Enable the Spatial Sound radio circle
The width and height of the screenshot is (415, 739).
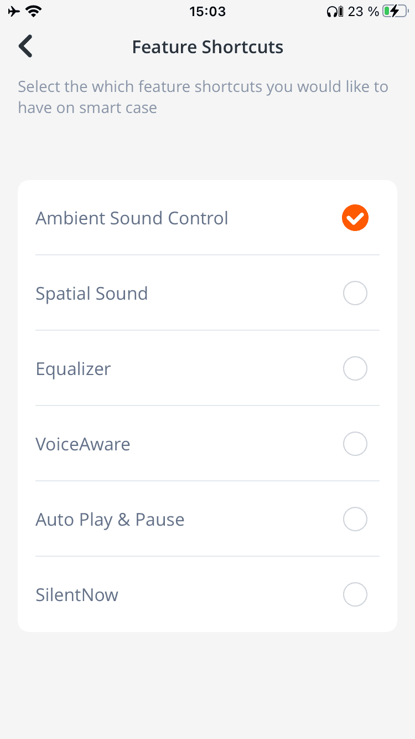coord(355,293)
